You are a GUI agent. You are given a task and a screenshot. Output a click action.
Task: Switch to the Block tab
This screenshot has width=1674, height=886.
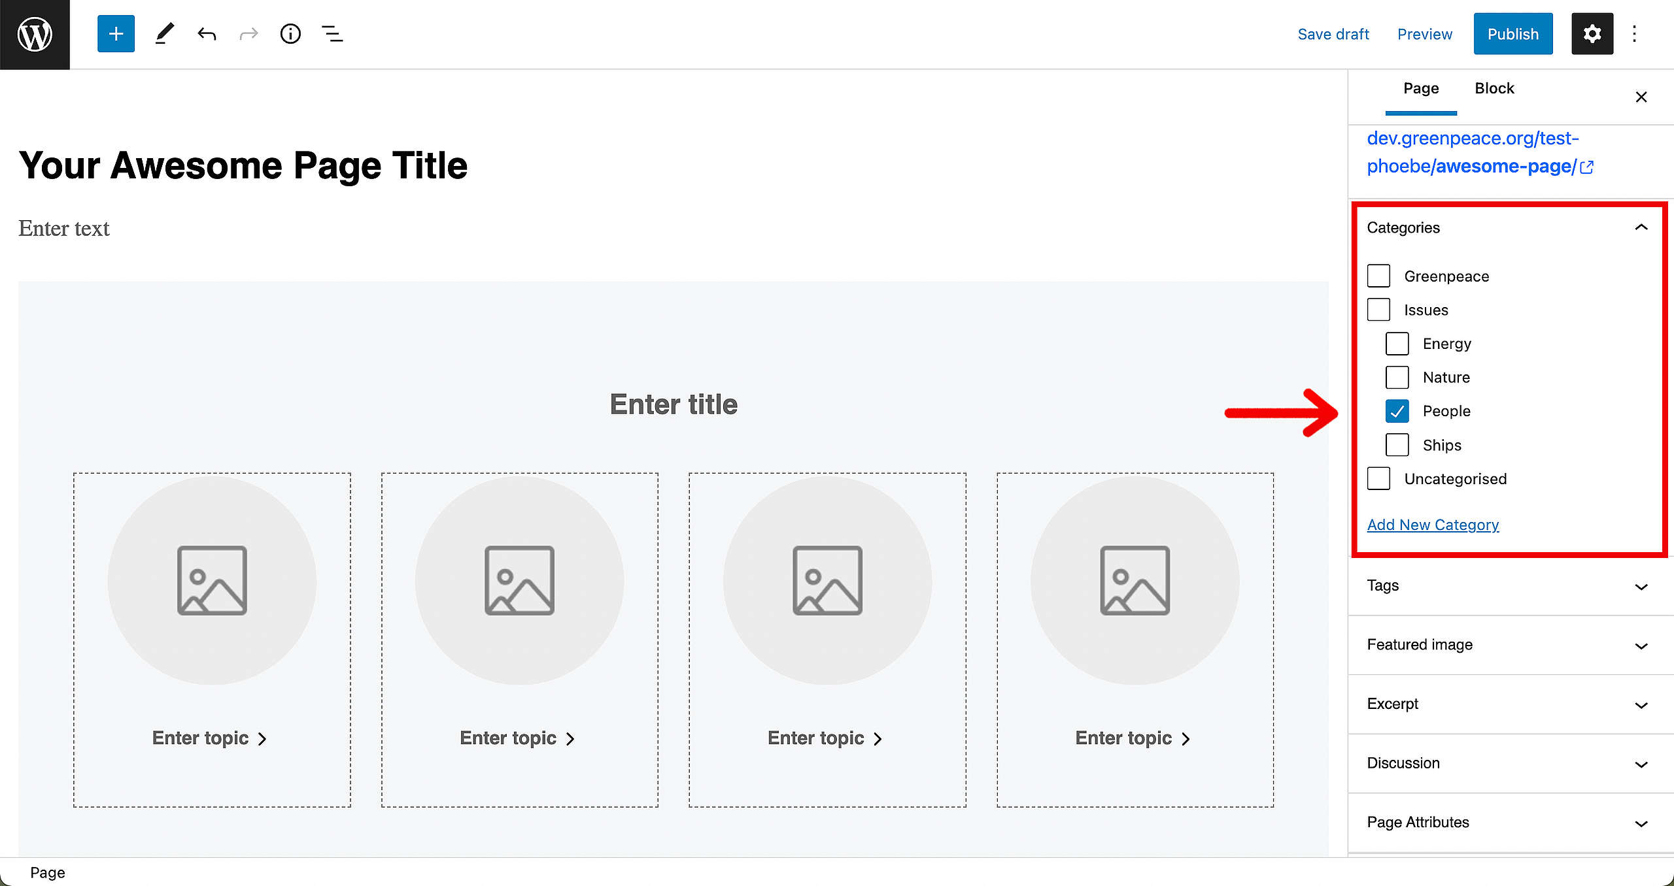tap(1494, 89)
